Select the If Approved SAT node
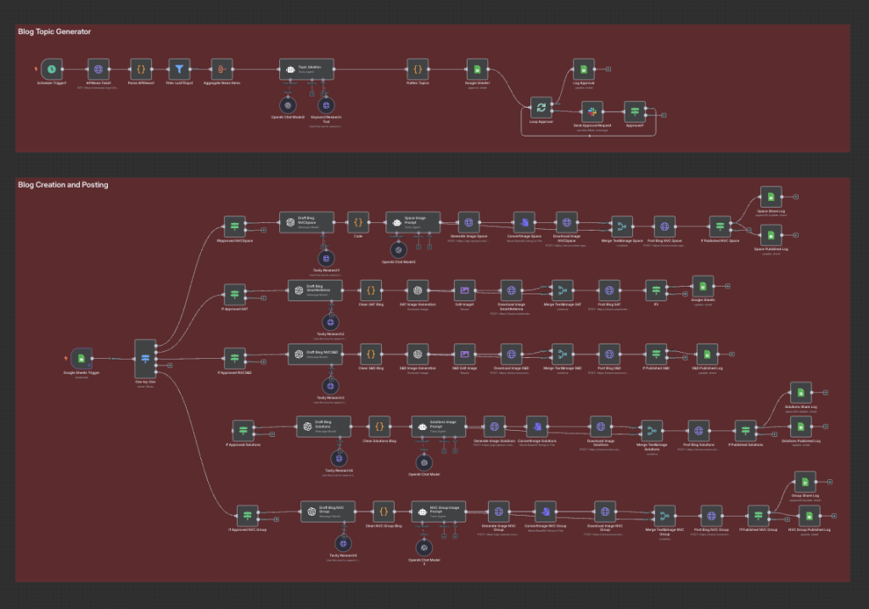 (234, 295)
